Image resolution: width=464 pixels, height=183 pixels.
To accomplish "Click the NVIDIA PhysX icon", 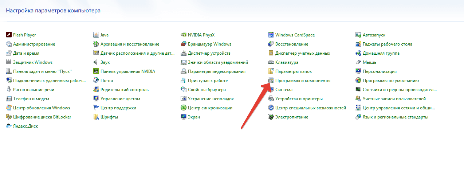I will [x=184, y=35].
